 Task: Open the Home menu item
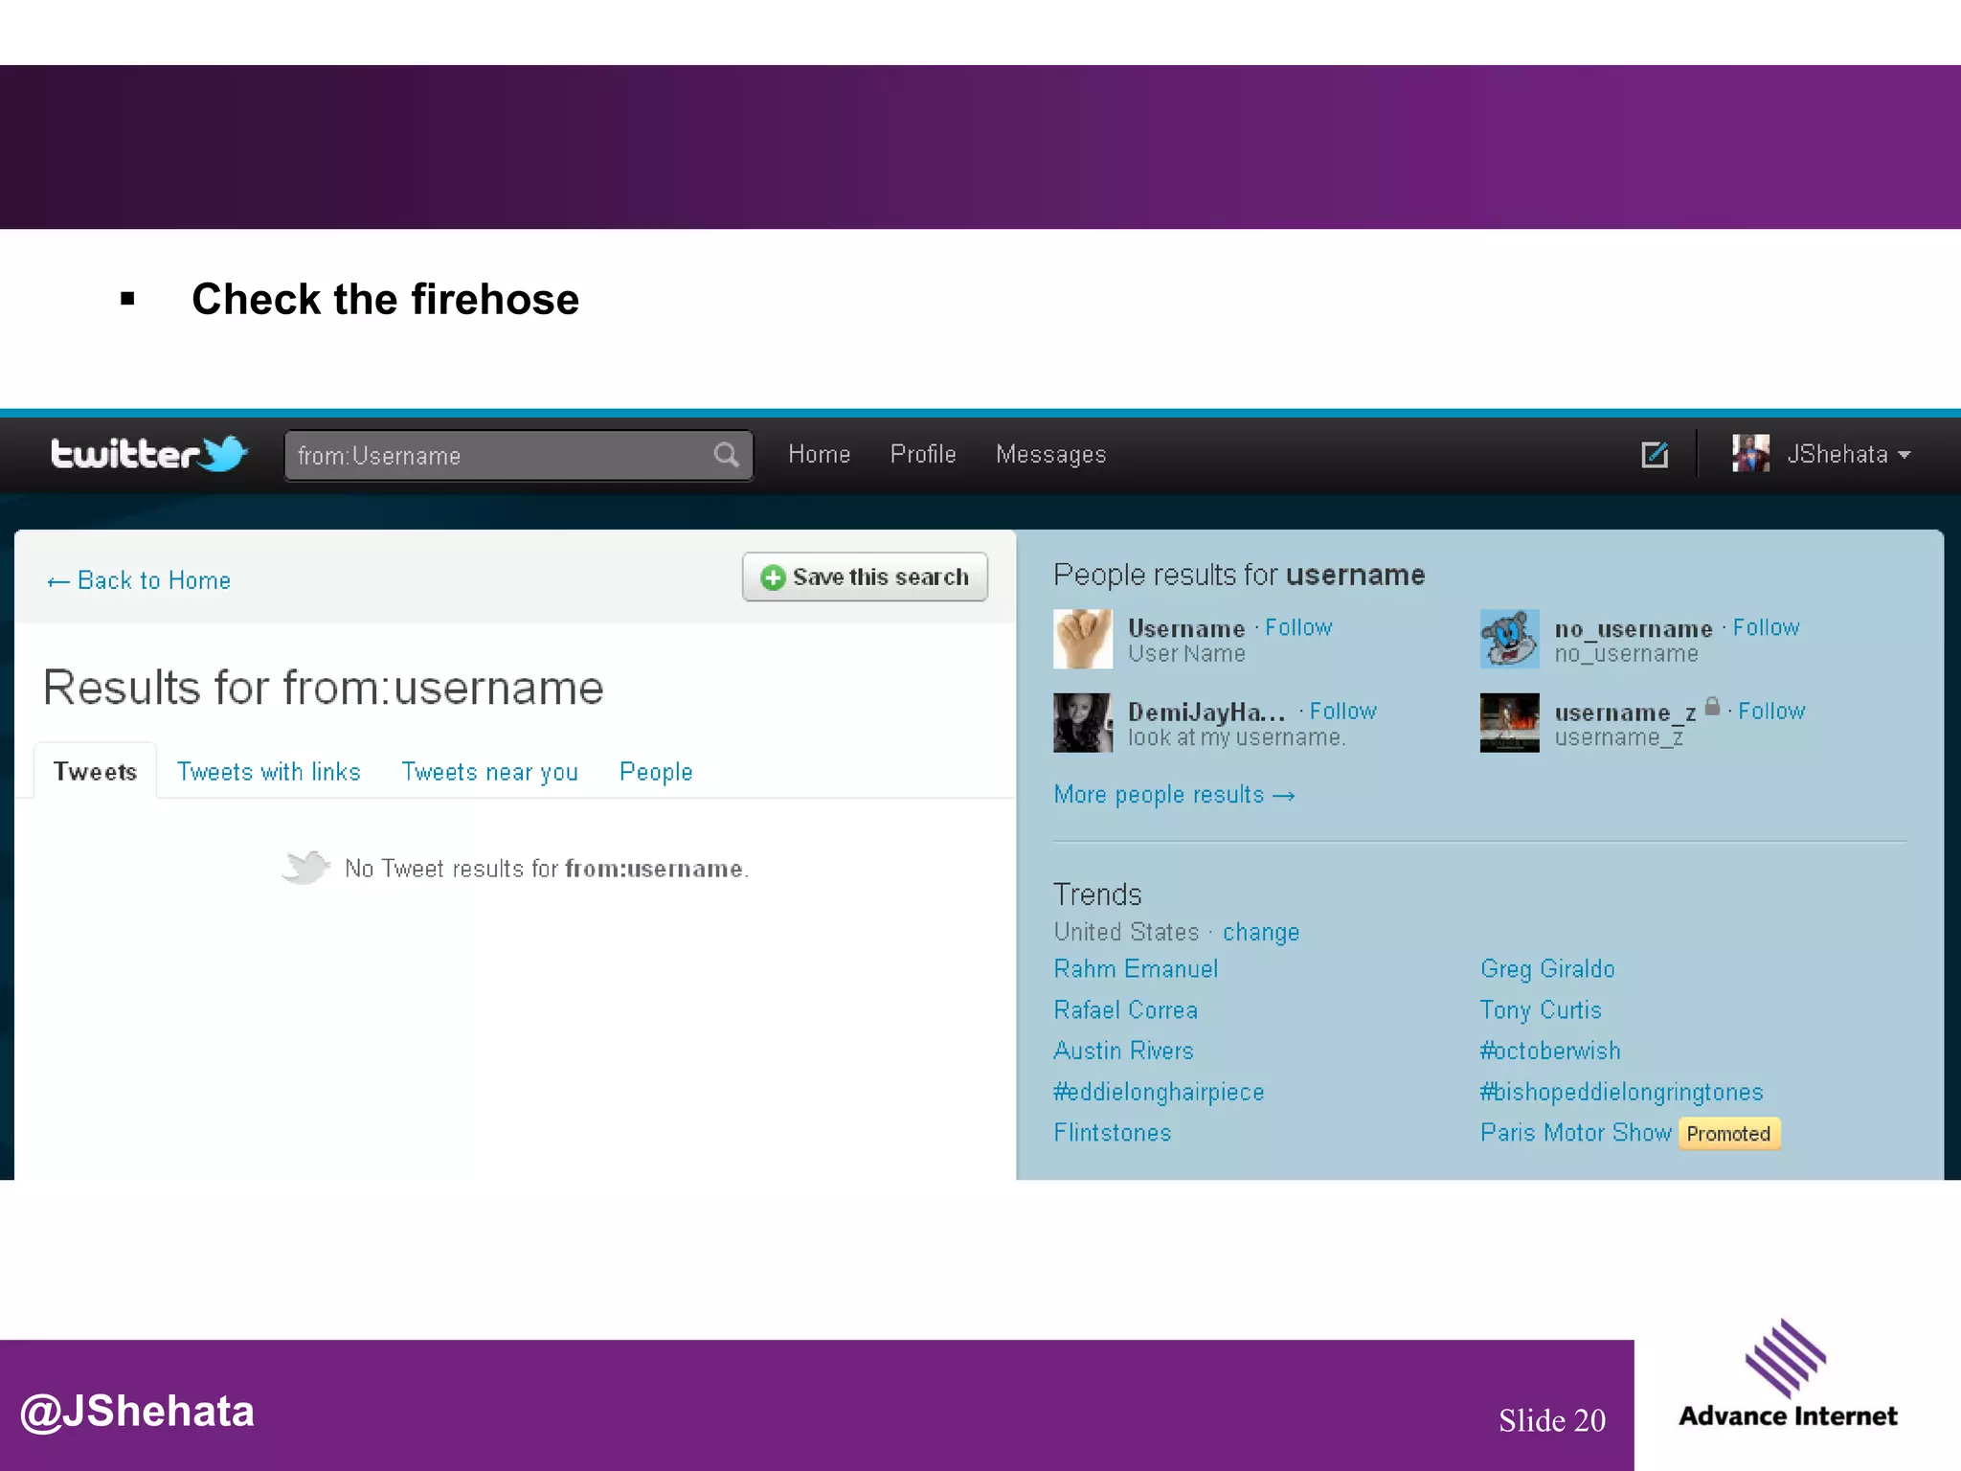(x=820, y=454)
